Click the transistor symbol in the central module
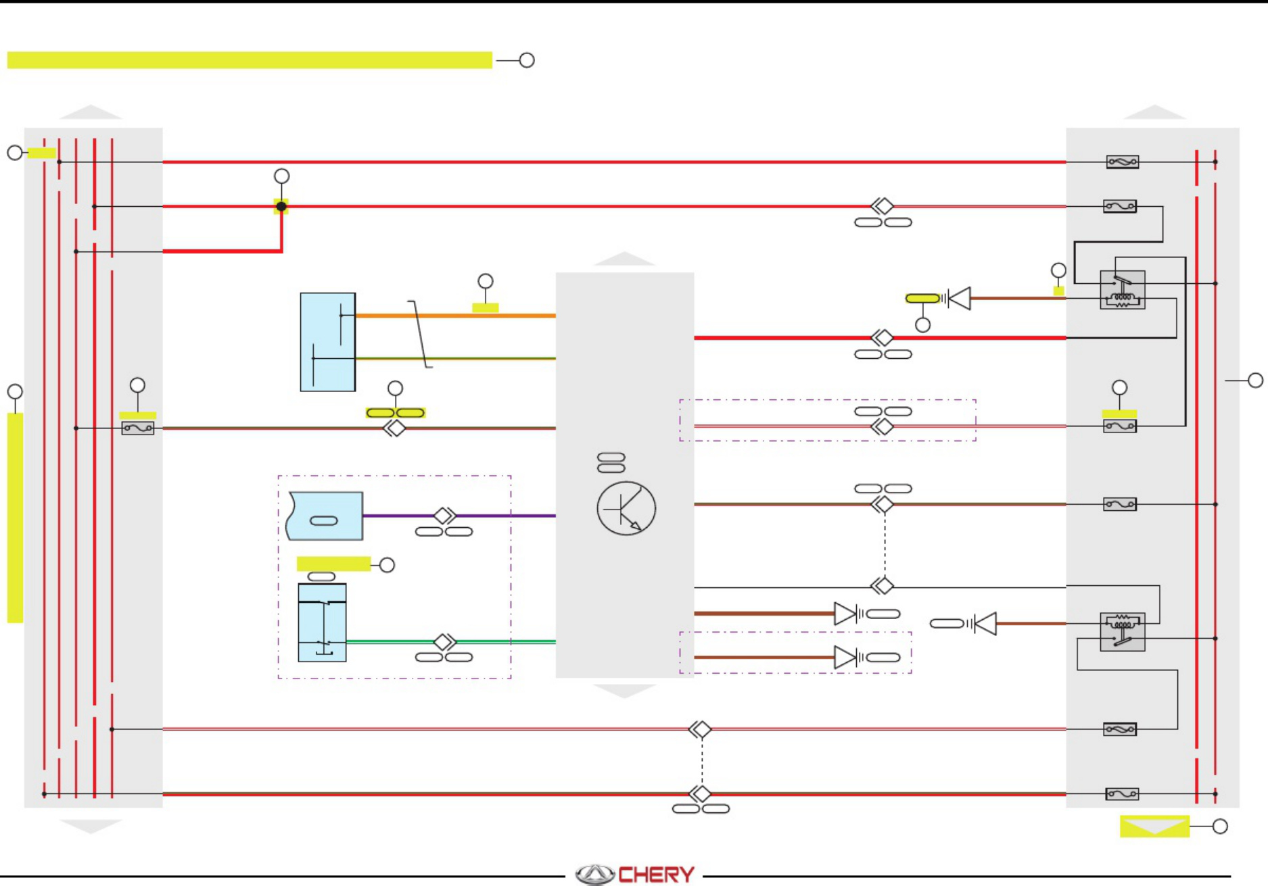The width and height of the screenshot is (1268, 886). 626,508
